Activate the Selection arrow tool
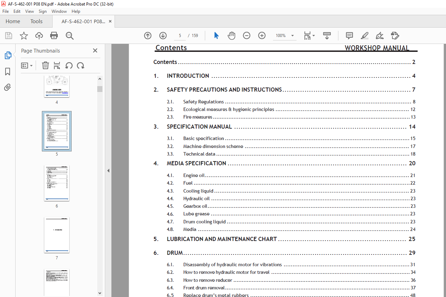Image resolution: width=446 pixels, height=297 pixels. pyautogui.click(x=217, y=36)
